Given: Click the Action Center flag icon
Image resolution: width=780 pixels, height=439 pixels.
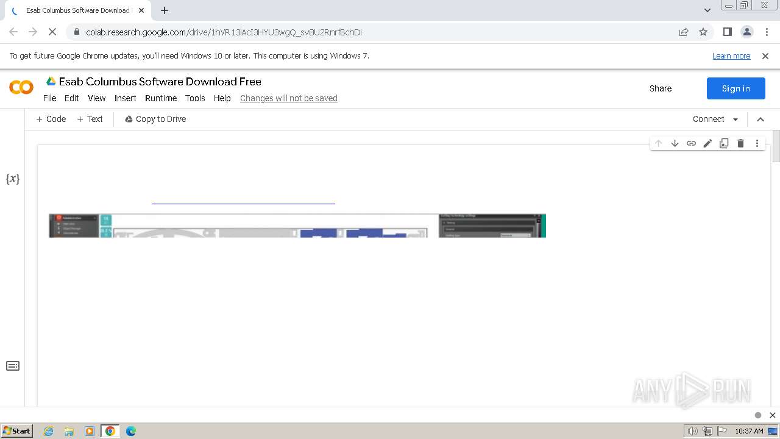Looking at the screenshot, I should coord(722,431).
